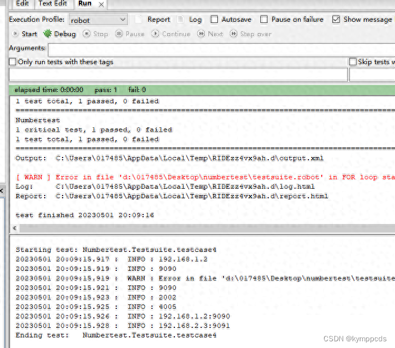
Task: Click the INFO 2002 log line
Action: [96, 297]
